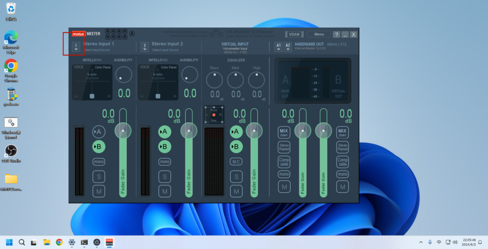Click Stereo Input 1 Intellipan pad
Screen dimensions: 488x249
[92, 82]
